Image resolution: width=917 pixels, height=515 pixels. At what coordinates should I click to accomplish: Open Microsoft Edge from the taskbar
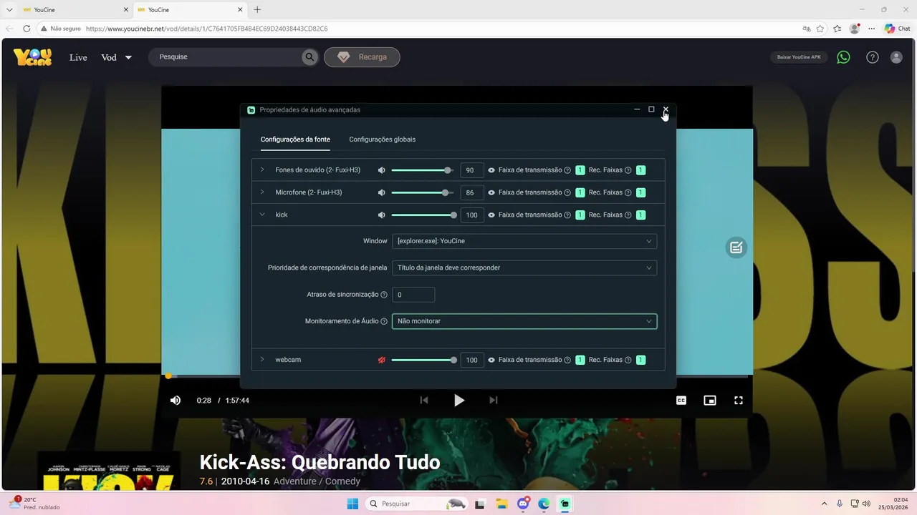pos(544,504)
